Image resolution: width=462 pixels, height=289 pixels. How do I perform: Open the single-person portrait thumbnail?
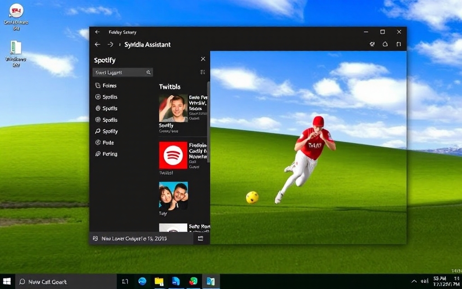coord(173,108)
